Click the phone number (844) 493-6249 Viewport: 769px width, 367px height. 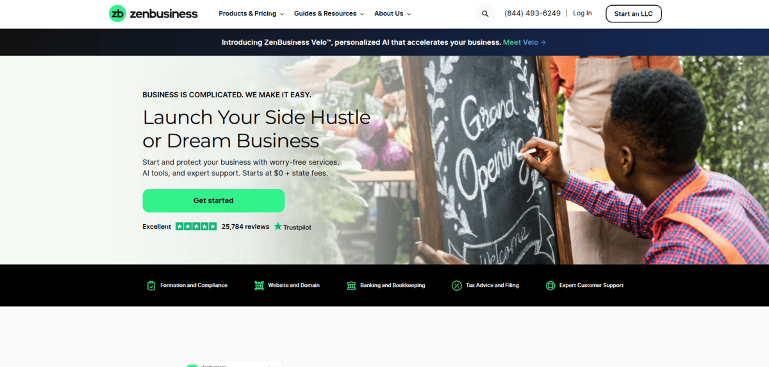click(533, 13)
